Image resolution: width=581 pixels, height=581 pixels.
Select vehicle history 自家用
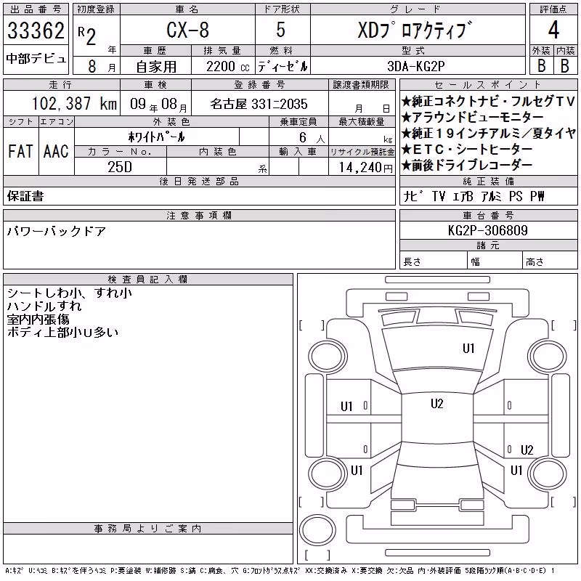coord(156,66)
